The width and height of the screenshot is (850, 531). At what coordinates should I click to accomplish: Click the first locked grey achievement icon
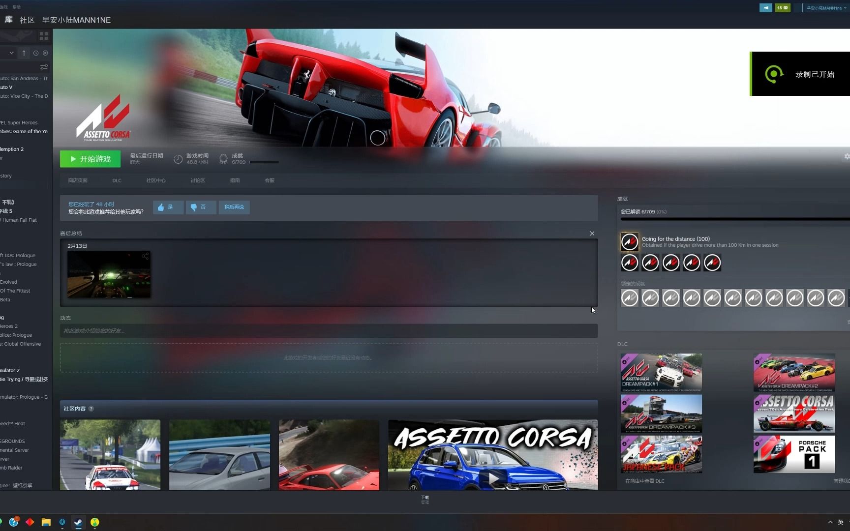[630, 298]
